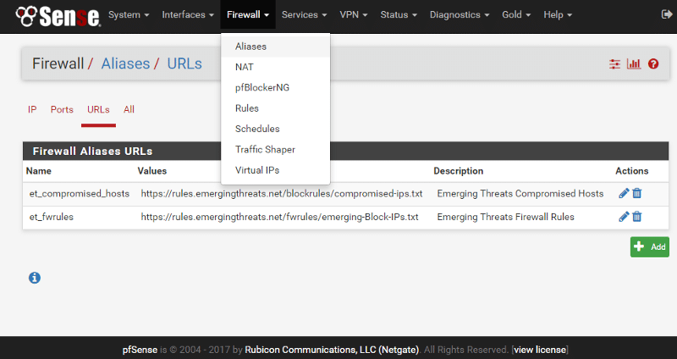Select NAT in the Firewall menu
Viewport: 677px width, 359px height.
point(276,67)
